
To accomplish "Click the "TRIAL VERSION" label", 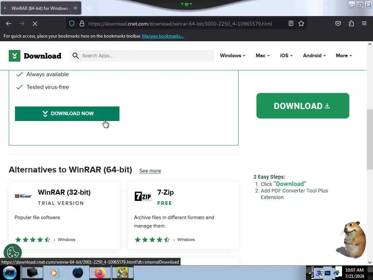I will point(61,203).
